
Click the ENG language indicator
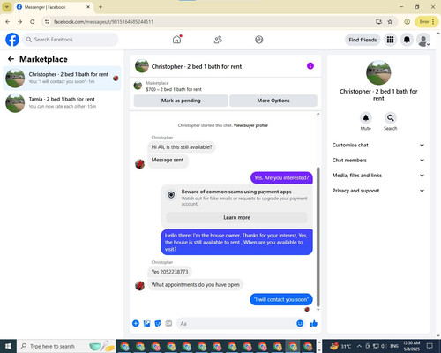(x=394, y=346)
